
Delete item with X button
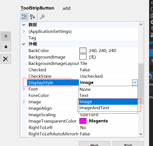pyautogui.click(x=6, y=59)
